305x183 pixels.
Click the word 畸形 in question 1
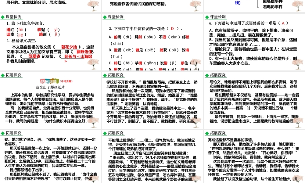tap(43, 34)
